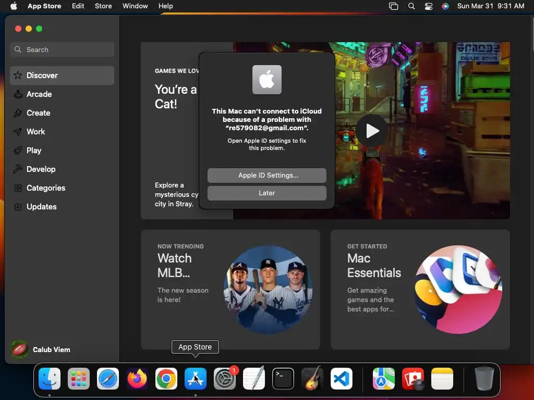Open Discover section in sidebar
Image resolution: width=534 pixels, height=400 pixels.
[62, 75]
